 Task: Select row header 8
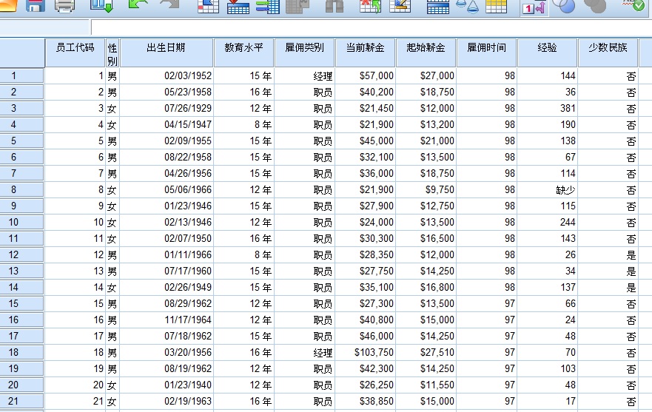tap(21, 189)
